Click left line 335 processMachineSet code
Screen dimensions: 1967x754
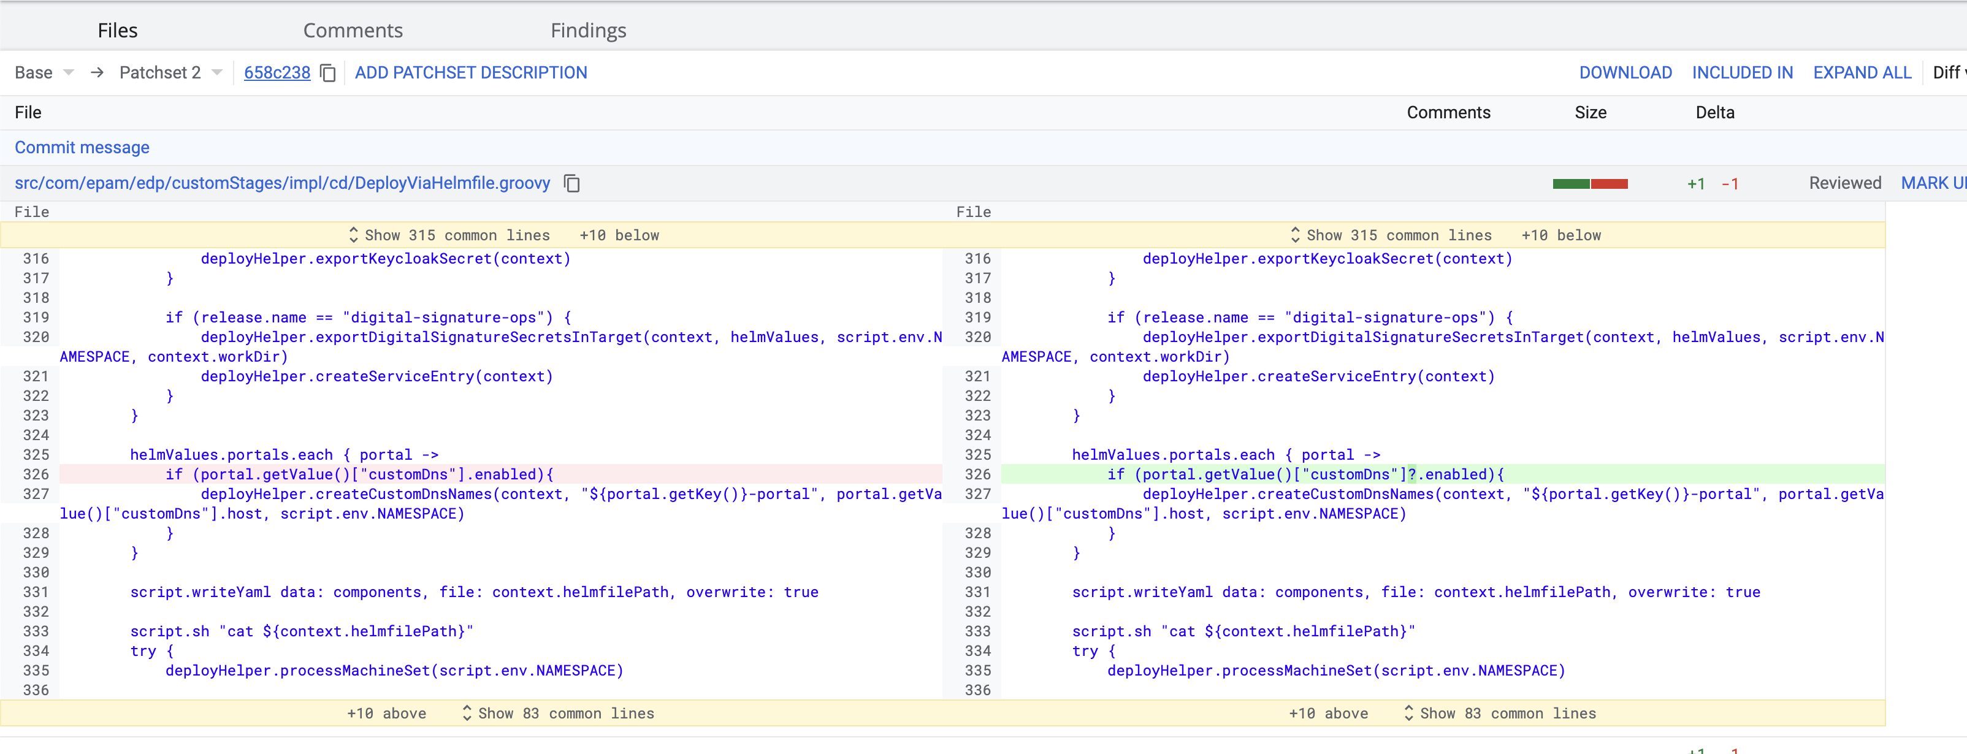(x=394, y=671)
